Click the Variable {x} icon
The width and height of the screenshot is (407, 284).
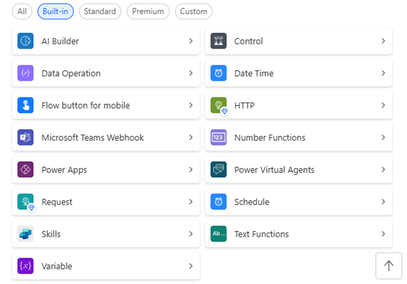pyautogui.click(x=25, y=266)
